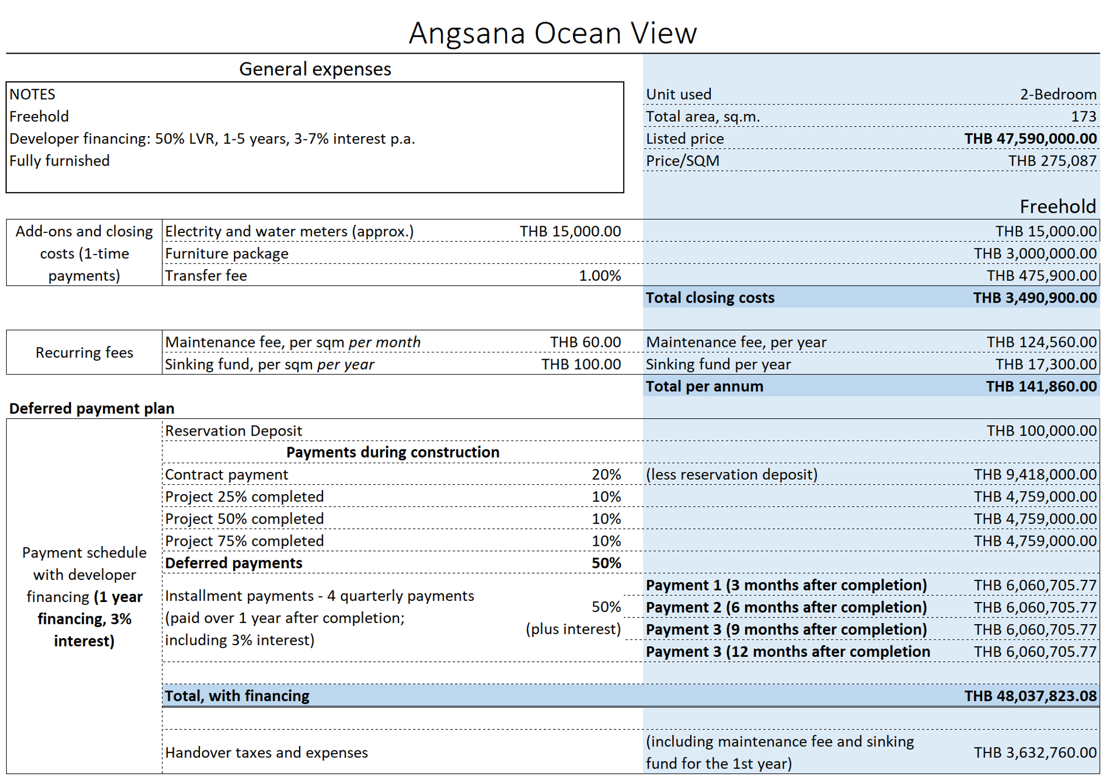Click the Total area 173 value
The width and height of the screenshot is (1108, 778).
pyautogui.click(x=1083, y=116)
